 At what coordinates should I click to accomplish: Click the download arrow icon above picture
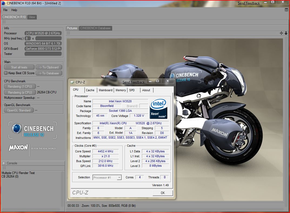286,33
